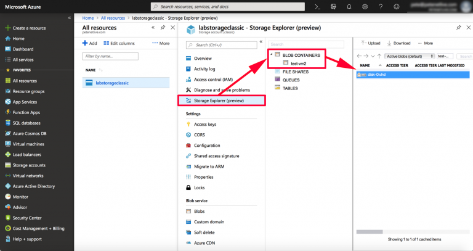
Task: Click Advisor icon in sidebar
Action: point(8,207)
